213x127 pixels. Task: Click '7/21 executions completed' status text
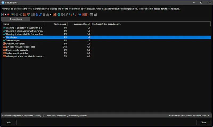point(64,116)
